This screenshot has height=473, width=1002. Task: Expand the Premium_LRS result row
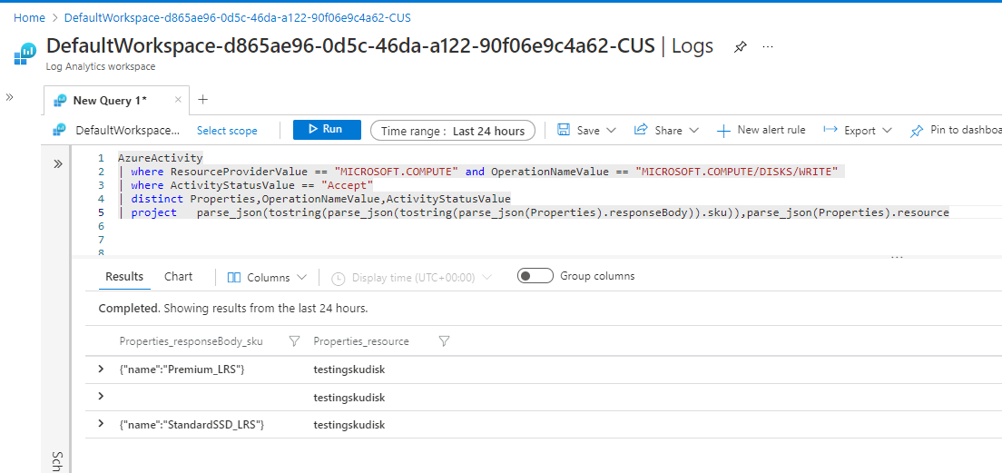click(x=101, y=369)
